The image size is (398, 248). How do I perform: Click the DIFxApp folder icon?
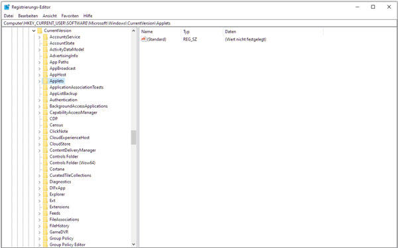pyautogui.click(x=45, y=188)
